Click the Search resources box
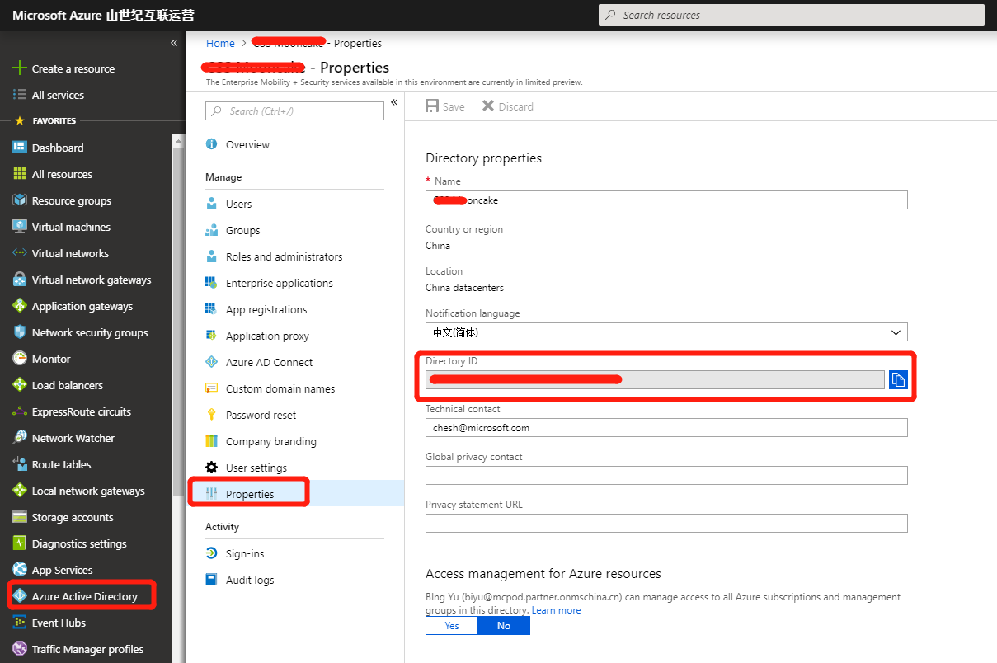The image size is (997, 663). click(790, 15)
